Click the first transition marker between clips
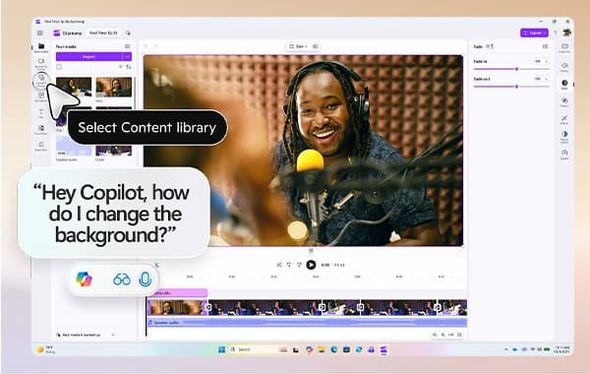 pyautogui.click(x=207, y=308)
